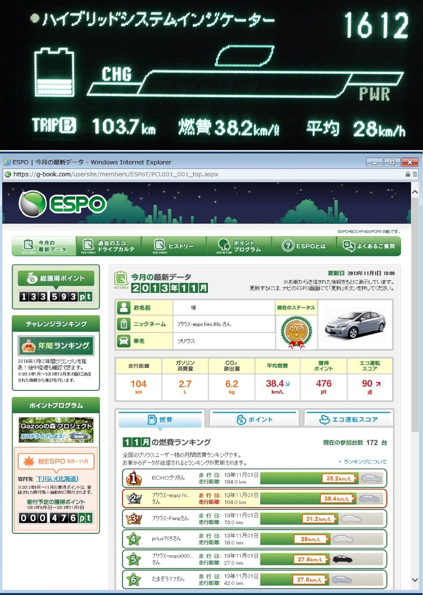Click the 平均燃費 value 38.4 km/L
Screen dimensions: 423x595
click(278, 386)
